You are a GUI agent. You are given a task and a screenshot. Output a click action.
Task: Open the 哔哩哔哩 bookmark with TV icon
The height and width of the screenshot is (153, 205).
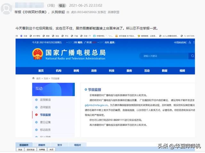pyautogui.click(x=103, y=36)
